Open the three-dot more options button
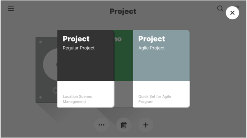247x138 pixels. point(102,125)
